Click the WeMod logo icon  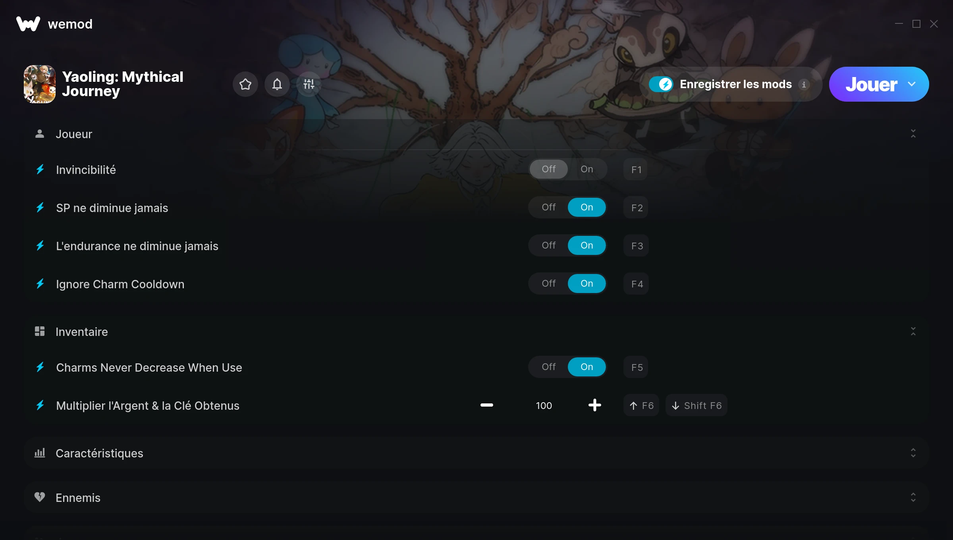[x=28, y=24]
